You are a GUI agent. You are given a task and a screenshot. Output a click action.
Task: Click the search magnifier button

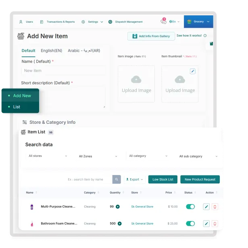[x=117, y=179]
